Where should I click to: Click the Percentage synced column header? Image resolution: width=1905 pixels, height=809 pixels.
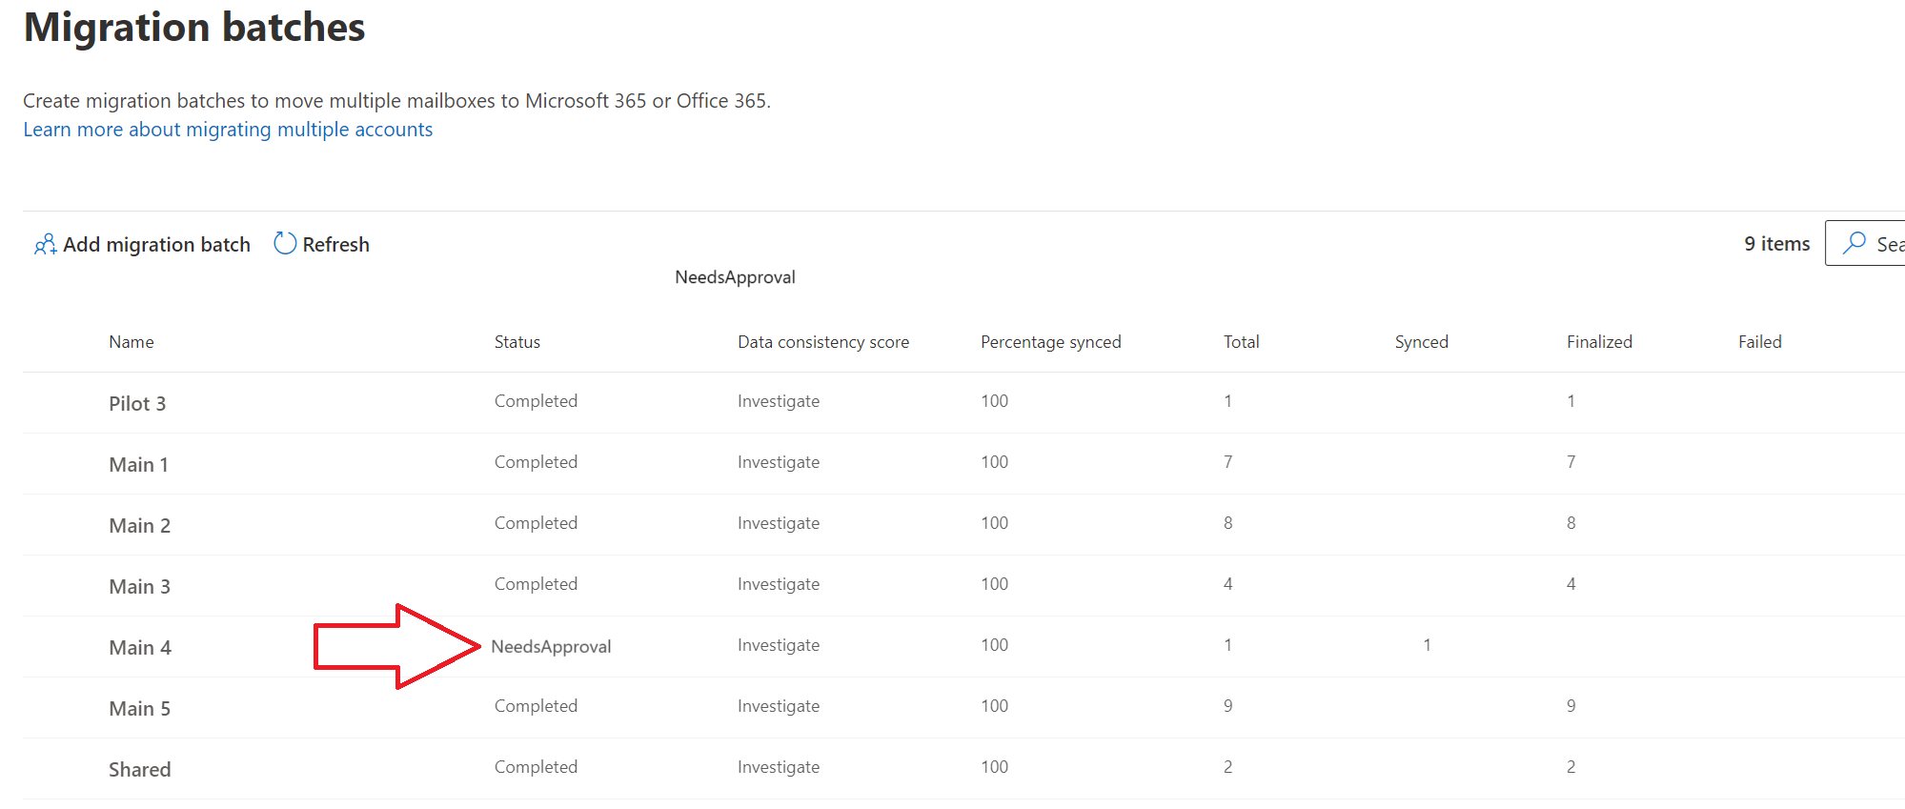pyautogui.click(x=1050, y=342)
